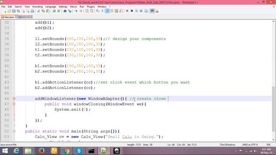Click the Open file toolbar icon
Viewport: 276px width, 155px height.
(9, 11)
